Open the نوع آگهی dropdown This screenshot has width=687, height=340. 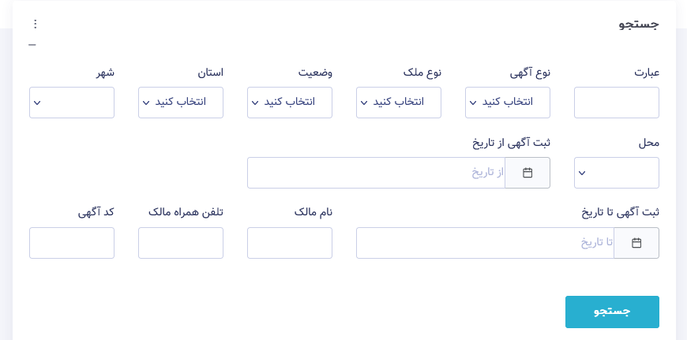(x=508, y=103)
